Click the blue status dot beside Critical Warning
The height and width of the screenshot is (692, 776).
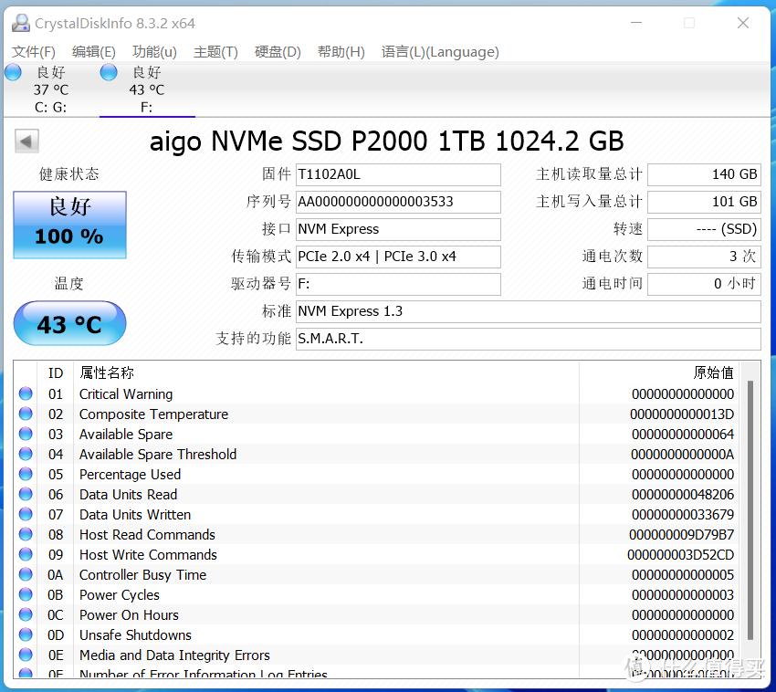tap(25, 393)
